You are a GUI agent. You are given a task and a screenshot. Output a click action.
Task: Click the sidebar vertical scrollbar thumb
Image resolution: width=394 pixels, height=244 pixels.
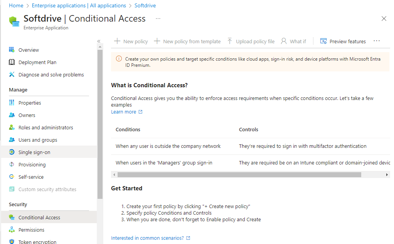pyautogui.click(x=100, y=124)
